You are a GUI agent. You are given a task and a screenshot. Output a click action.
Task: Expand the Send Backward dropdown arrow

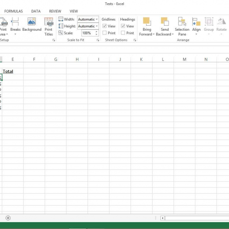[x=173, y=34]
